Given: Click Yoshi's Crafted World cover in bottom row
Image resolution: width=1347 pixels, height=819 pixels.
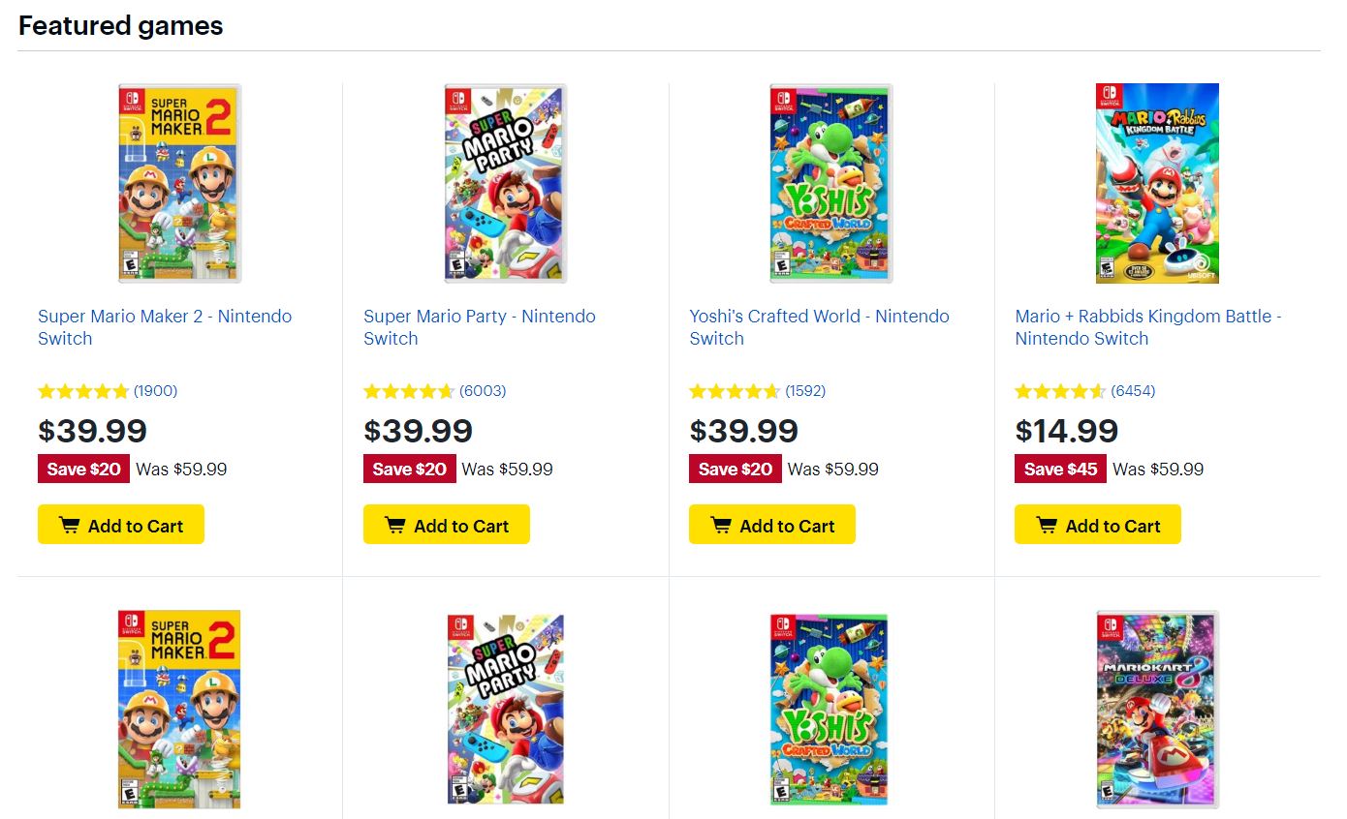Looking at the screenshot, I should point(830,709).
